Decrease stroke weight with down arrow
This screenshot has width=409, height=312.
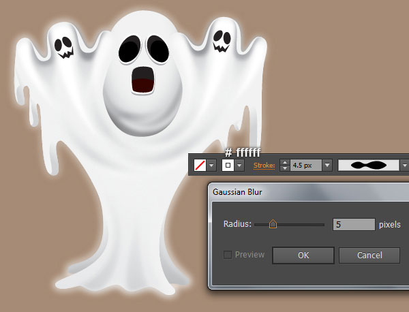[x=285, y=168]
